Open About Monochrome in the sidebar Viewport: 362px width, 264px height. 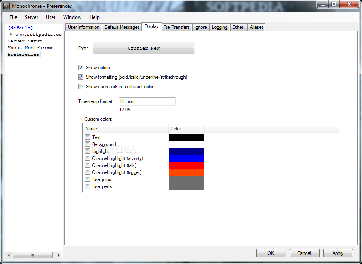(x=31, y=48)
